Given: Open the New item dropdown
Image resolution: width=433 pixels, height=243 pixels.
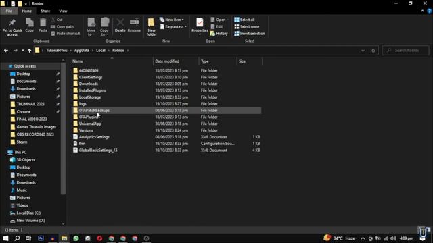Looking at the screenshot, I should (x=171, y=20).
